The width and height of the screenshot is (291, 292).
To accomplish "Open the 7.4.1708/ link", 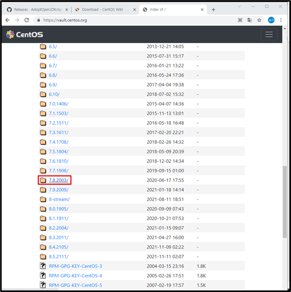I will click(x=59, y=142).
